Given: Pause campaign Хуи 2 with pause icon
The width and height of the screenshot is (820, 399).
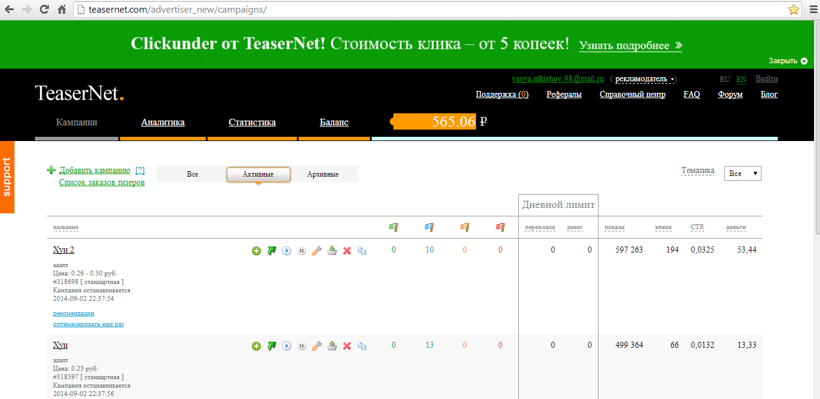Looking at the screenshot, I should 302,251.
